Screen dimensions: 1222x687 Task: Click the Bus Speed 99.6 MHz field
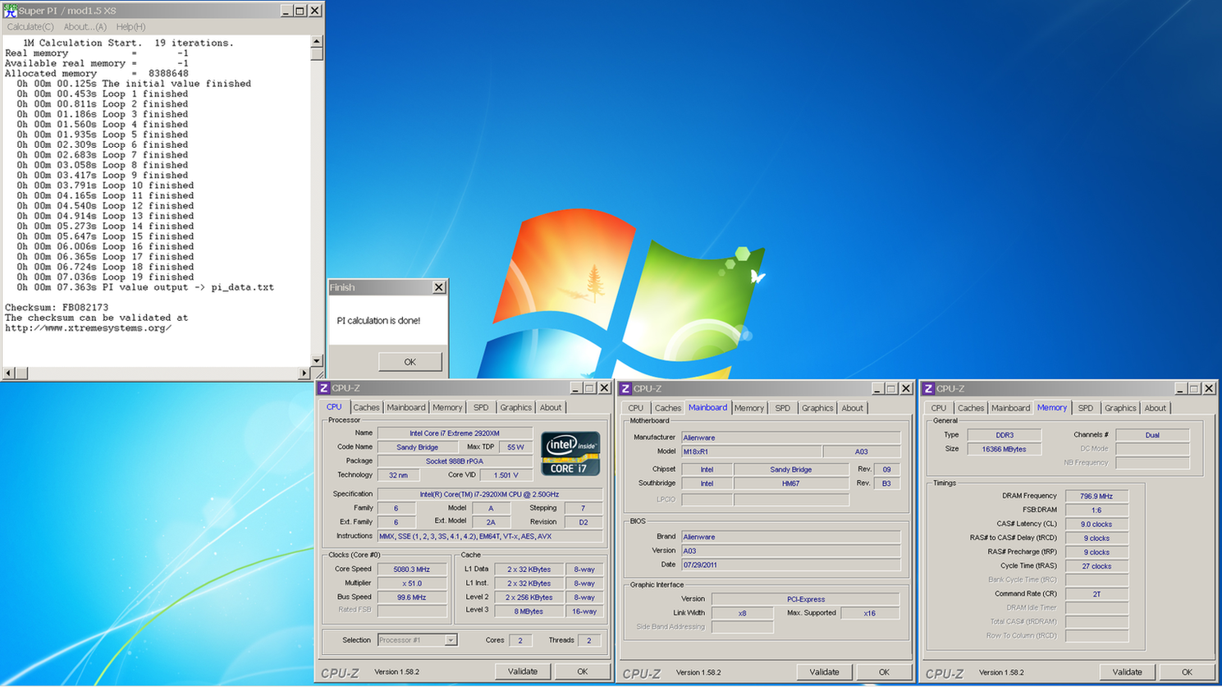412,598
